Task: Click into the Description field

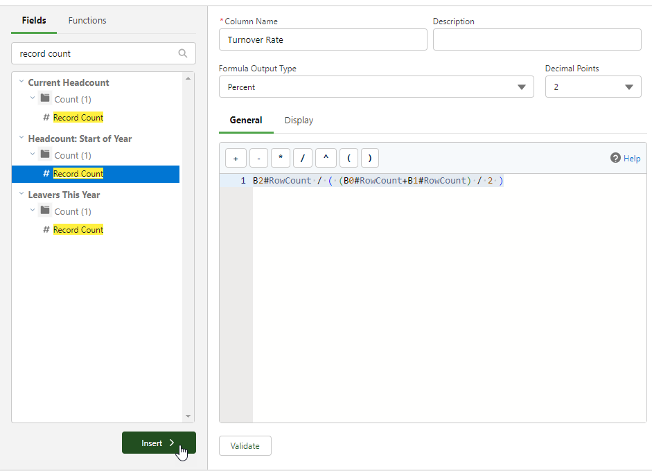Action: pyautogui.click(x=537, y=40)
